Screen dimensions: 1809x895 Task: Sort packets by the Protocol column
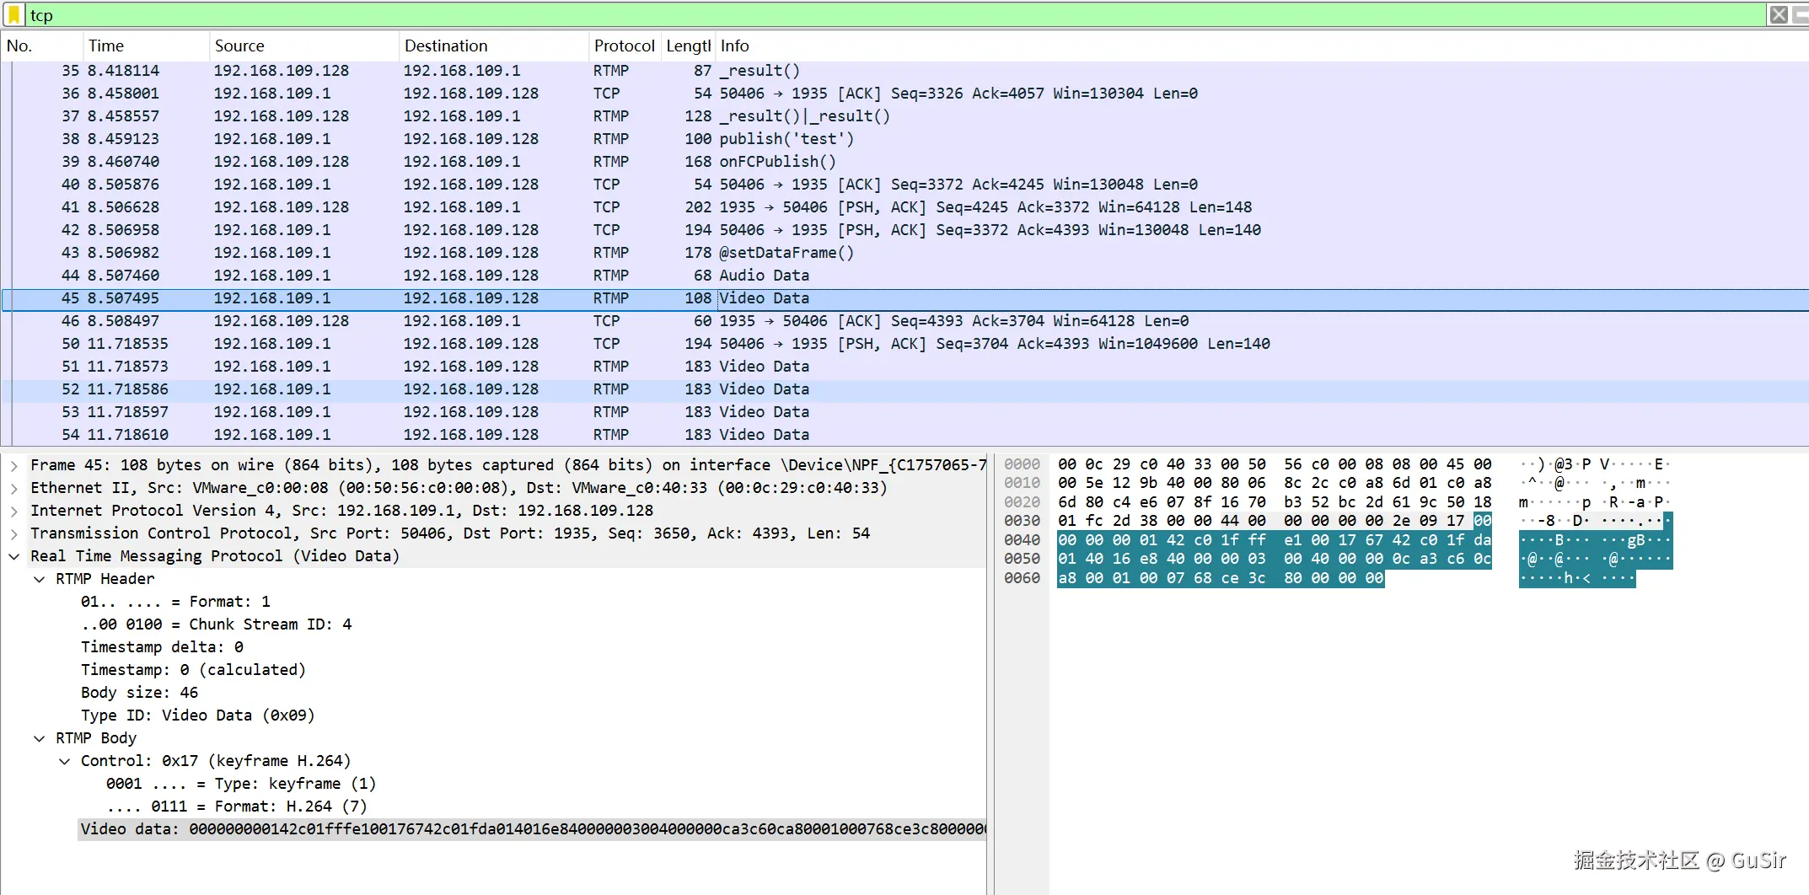click(x=624, y=46)
